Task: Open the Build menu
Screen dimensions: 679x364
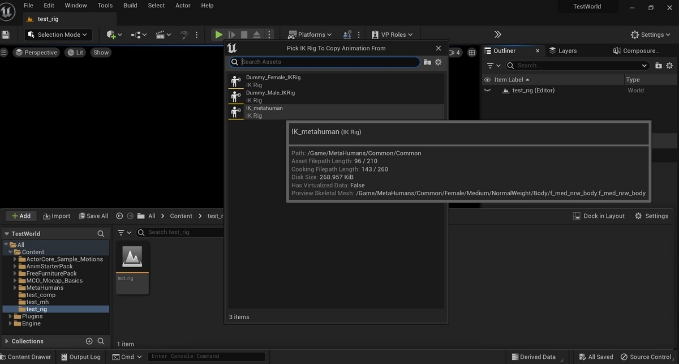Action: 130,5
